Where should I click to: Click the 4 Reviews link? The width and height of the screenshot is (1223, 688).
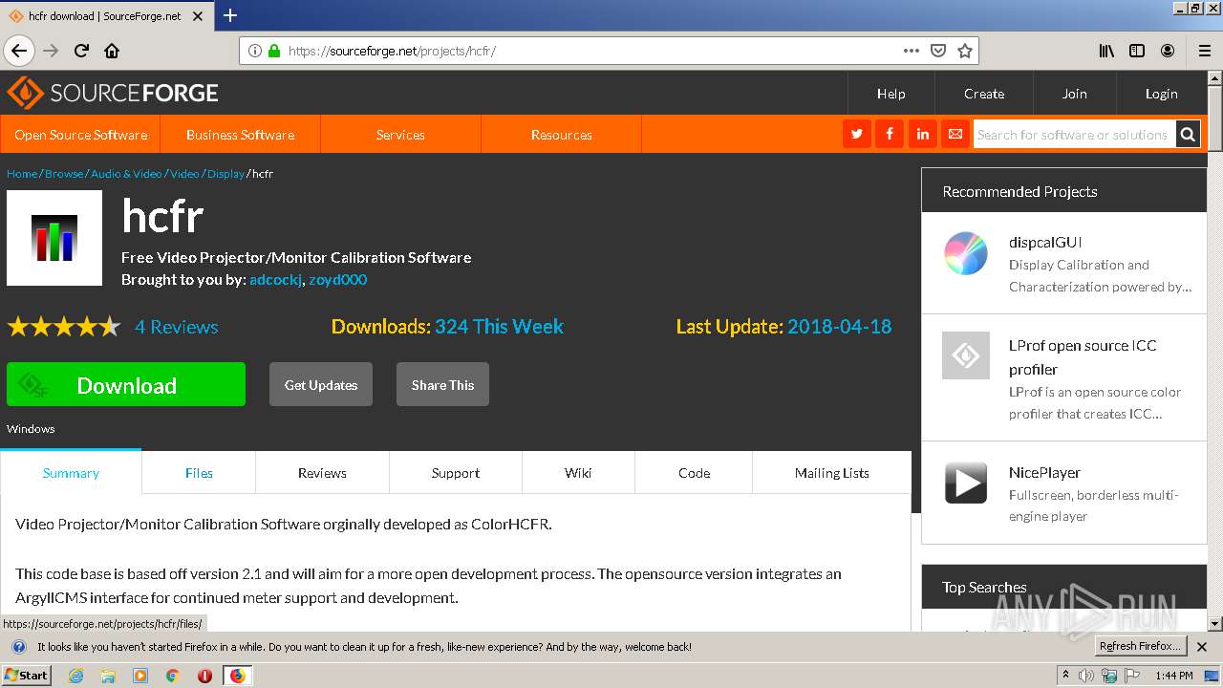(177, 327)
